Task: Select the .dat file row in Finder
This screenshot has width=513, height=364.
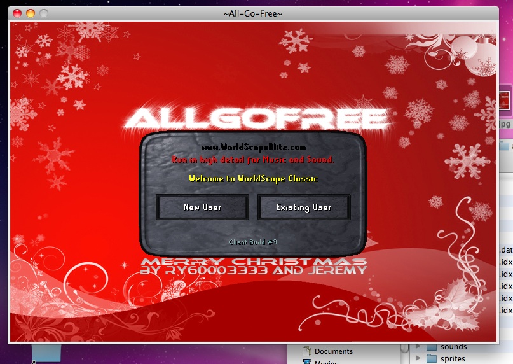Action: (x=506, y=250)
